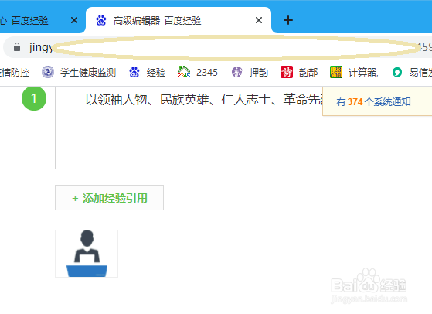Image resolution: width=432 pixels, height=314 pixels.
Task: Close the tab ending in 心_百度经验
Action: click(x=74, y=20)
